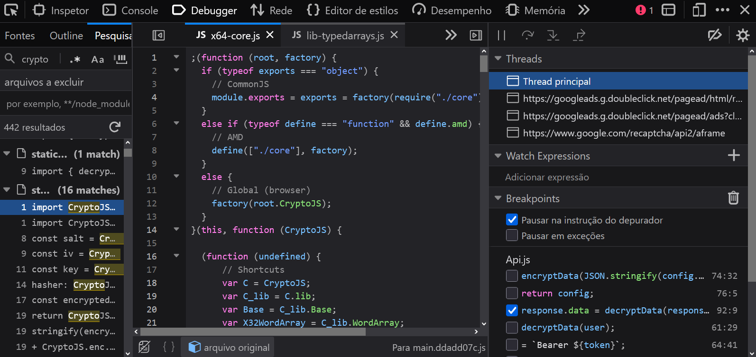Show more devtools tabs chevron
The image size is (756, 357).
(x=584, y=10)
